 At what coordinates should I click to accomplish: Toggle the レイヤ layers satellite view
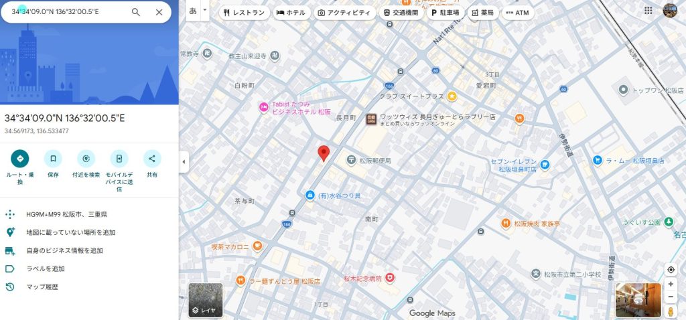click(x=205, y=301)
